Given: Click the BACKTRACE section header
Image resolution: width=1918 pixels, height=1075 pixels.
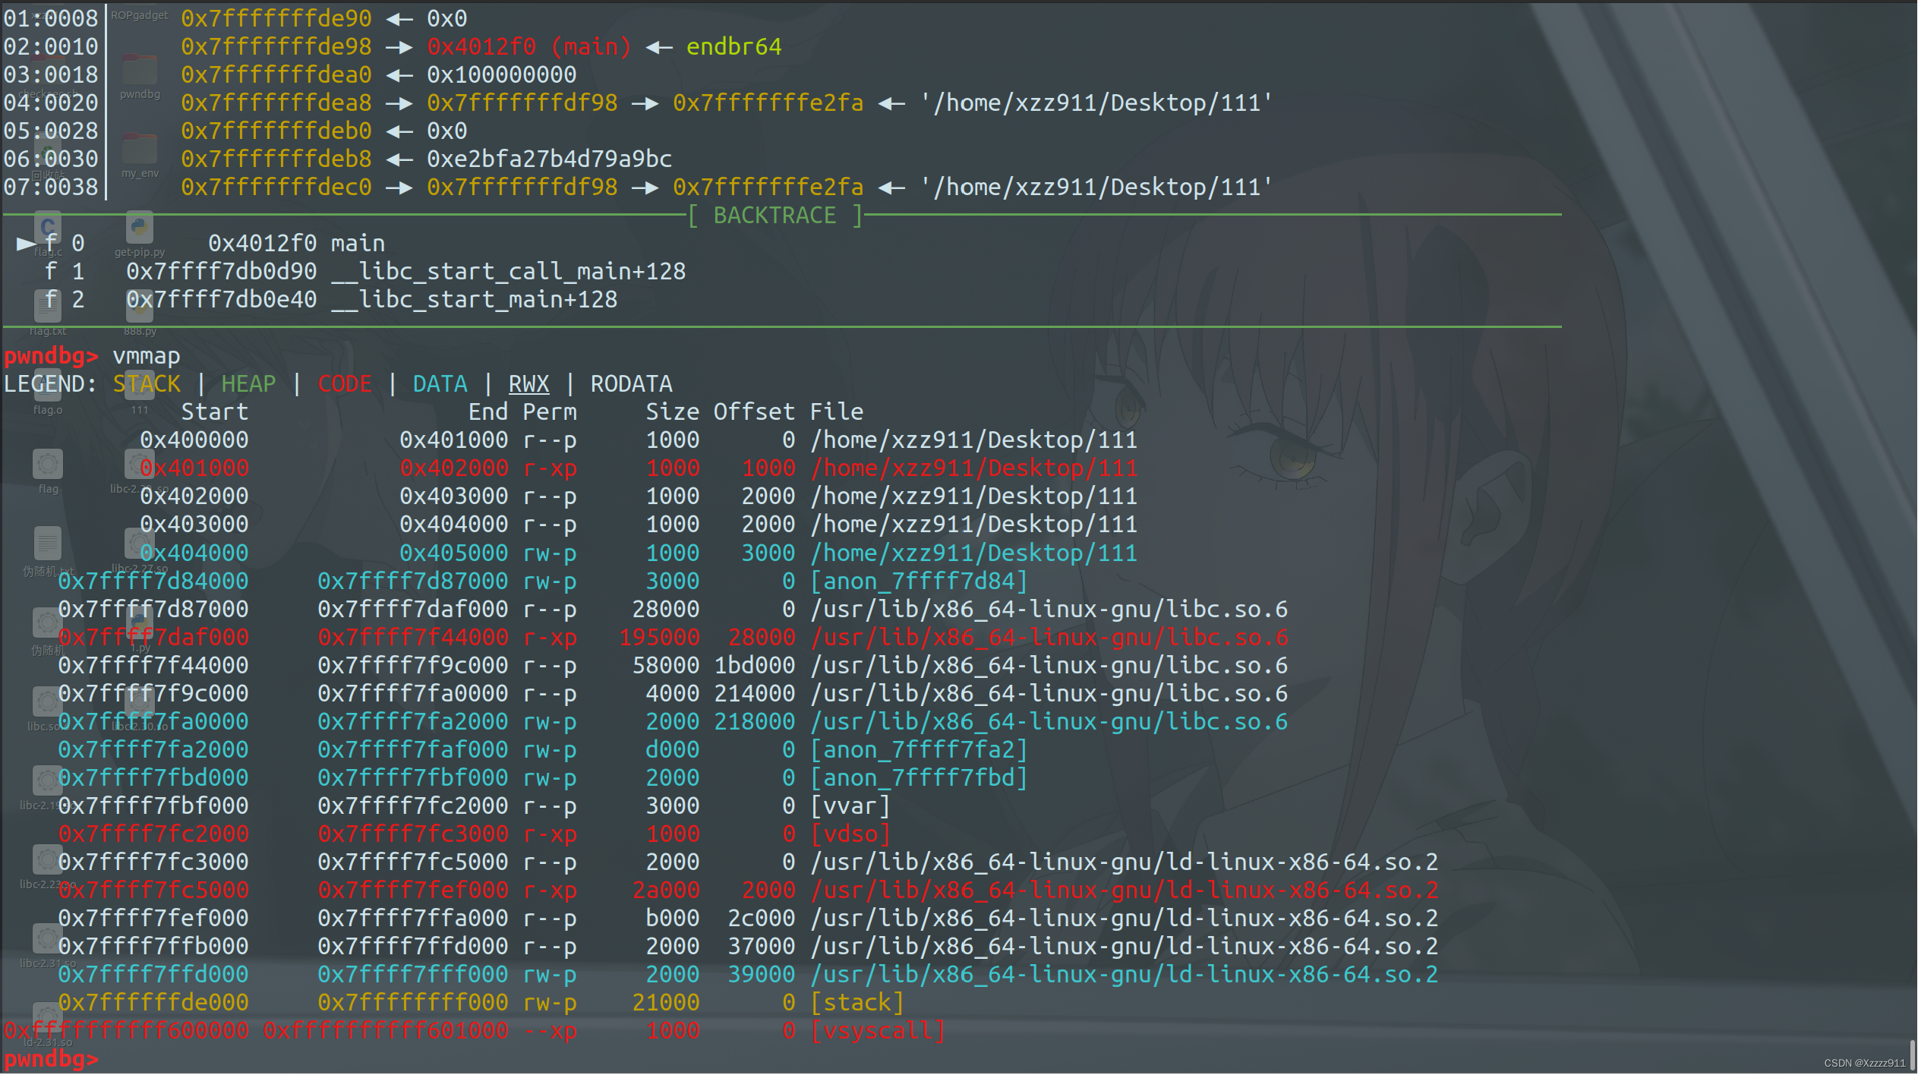Looking at the screenshot, I should [774, 216].
